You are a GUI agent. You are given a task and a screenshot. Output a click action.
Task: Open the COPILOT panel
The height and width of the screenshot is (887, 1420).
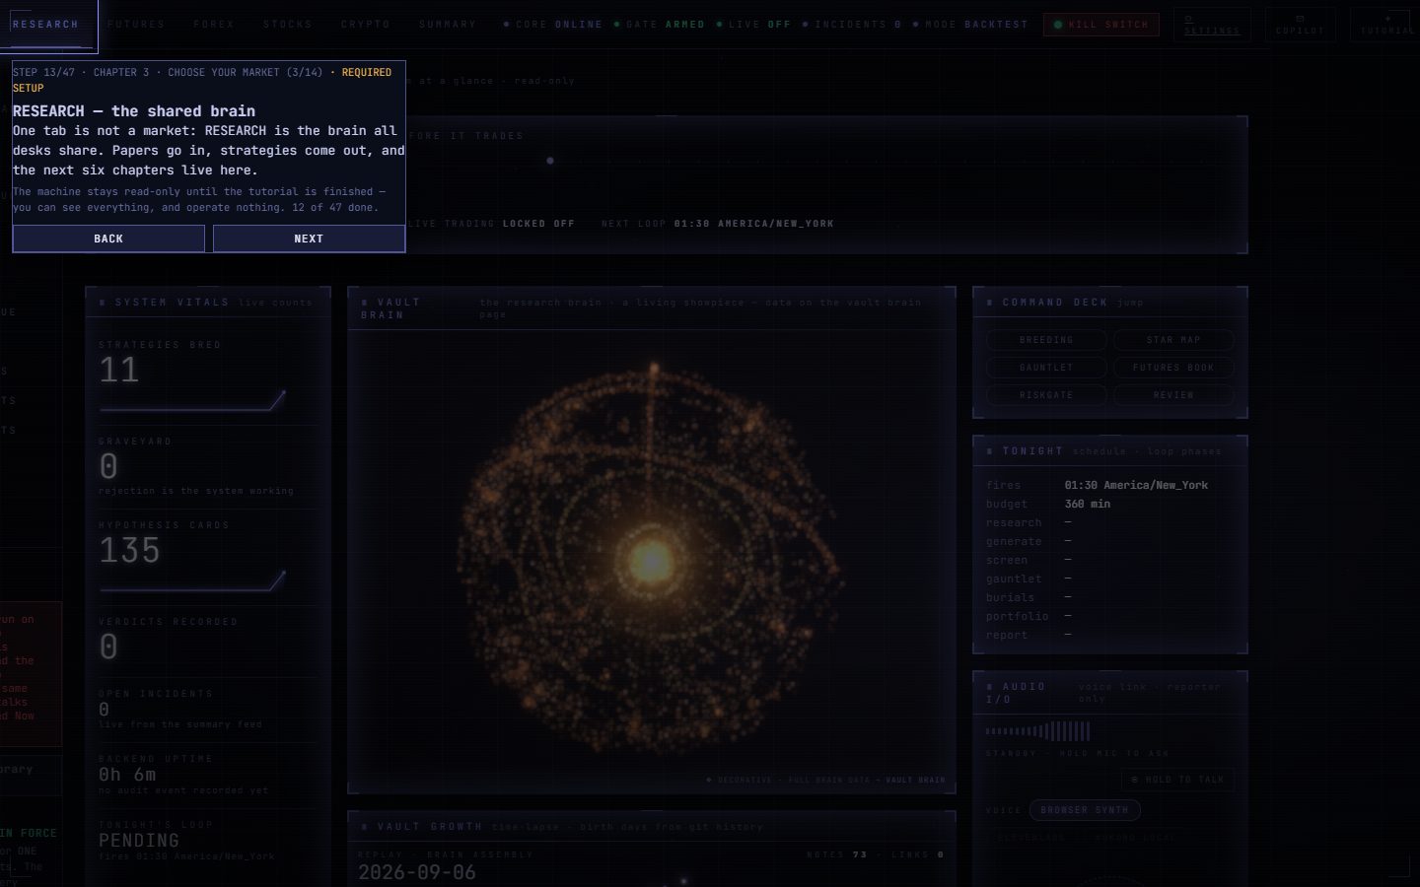click(1300, 25)
